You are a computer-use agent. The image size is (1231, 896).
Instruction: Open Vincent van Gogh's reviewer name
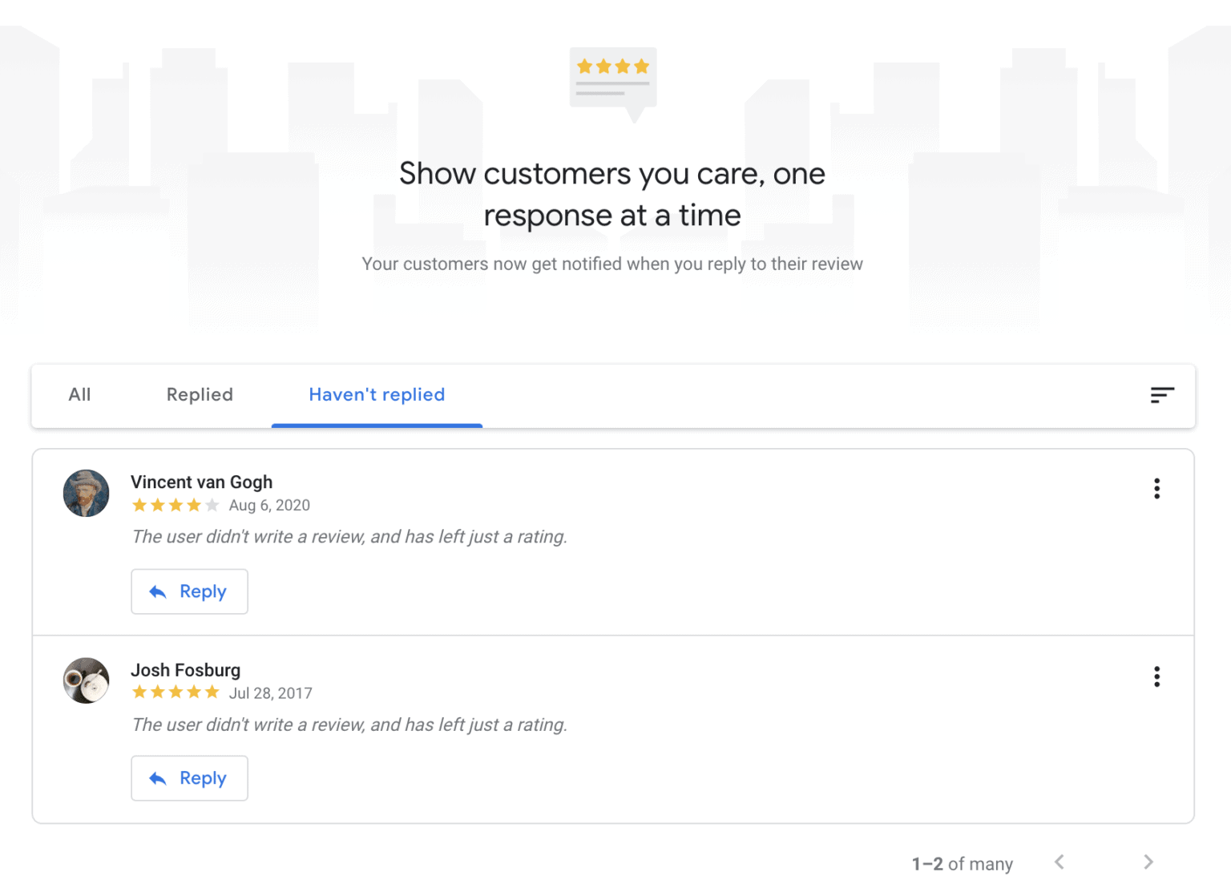pos(202,482)
